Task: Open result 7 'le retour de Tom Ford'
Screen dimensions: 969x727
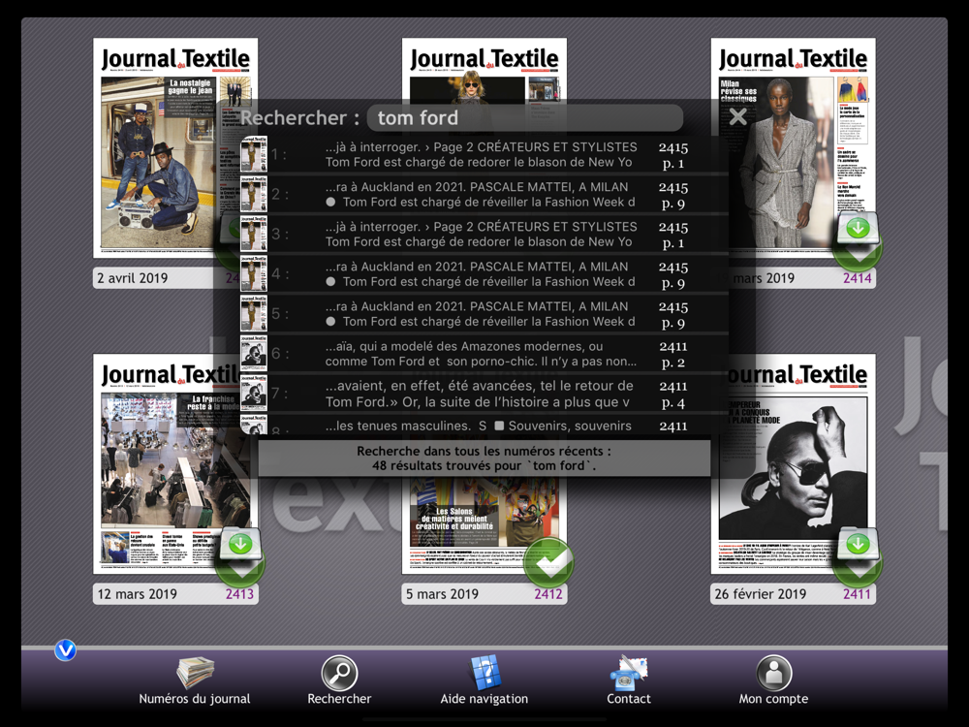Action: click(x=484, y=394)
